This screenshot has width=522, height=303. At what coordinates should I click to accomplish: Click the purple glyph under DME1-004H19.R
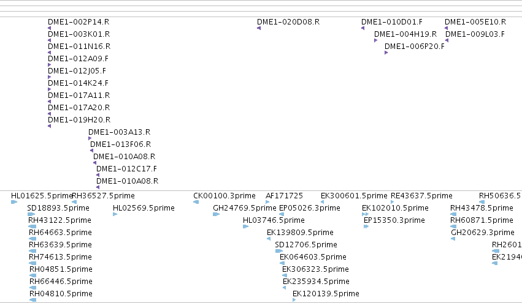pyautogui.click(x=375, y=40)
